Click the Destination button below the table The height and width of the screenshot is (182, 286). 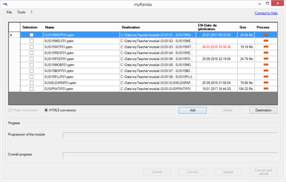(x=263, y=110)
